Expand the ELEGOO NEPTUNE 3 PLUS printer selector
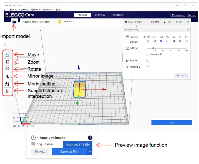 [38, 22]
